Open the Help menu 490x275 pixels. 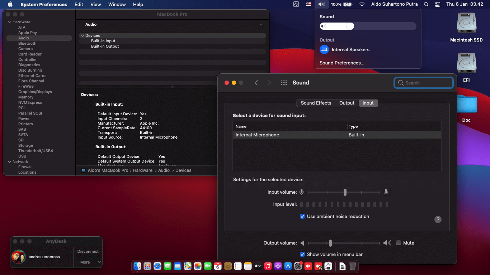click(138, 4)
